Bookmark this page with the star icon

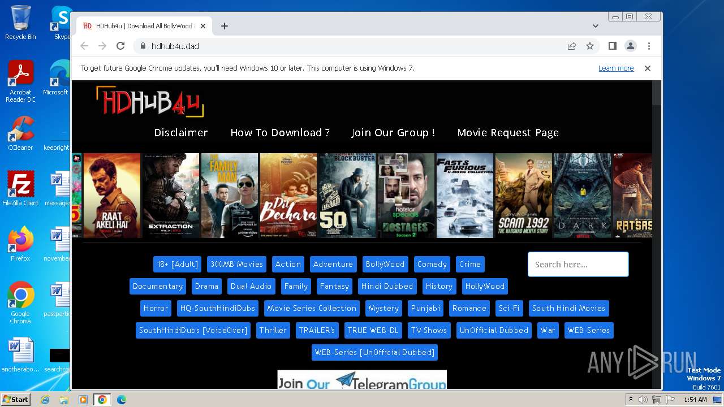pos(590,46)
